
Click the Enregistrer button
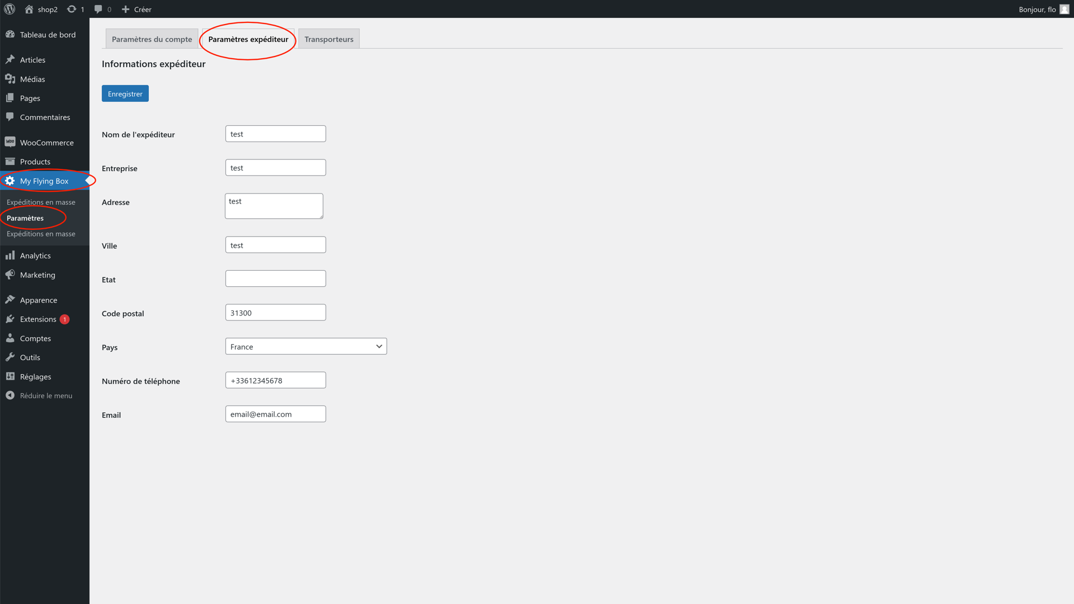tap(125, 93)
